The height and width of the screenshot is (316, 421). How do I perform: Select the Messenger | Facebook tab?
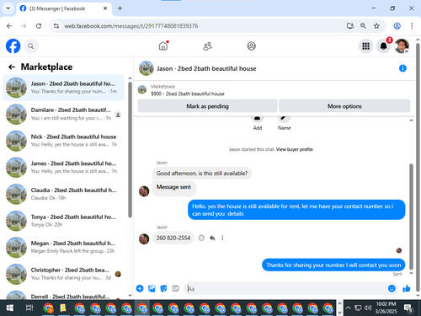64,8
